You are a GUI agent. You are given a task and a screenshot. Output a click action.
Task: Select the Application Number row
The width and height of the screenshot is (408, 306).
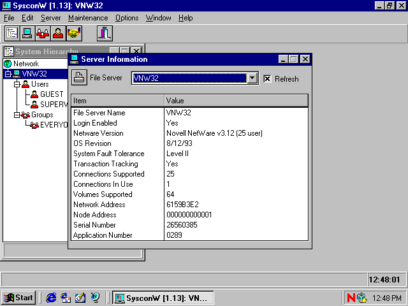point(189,235)
